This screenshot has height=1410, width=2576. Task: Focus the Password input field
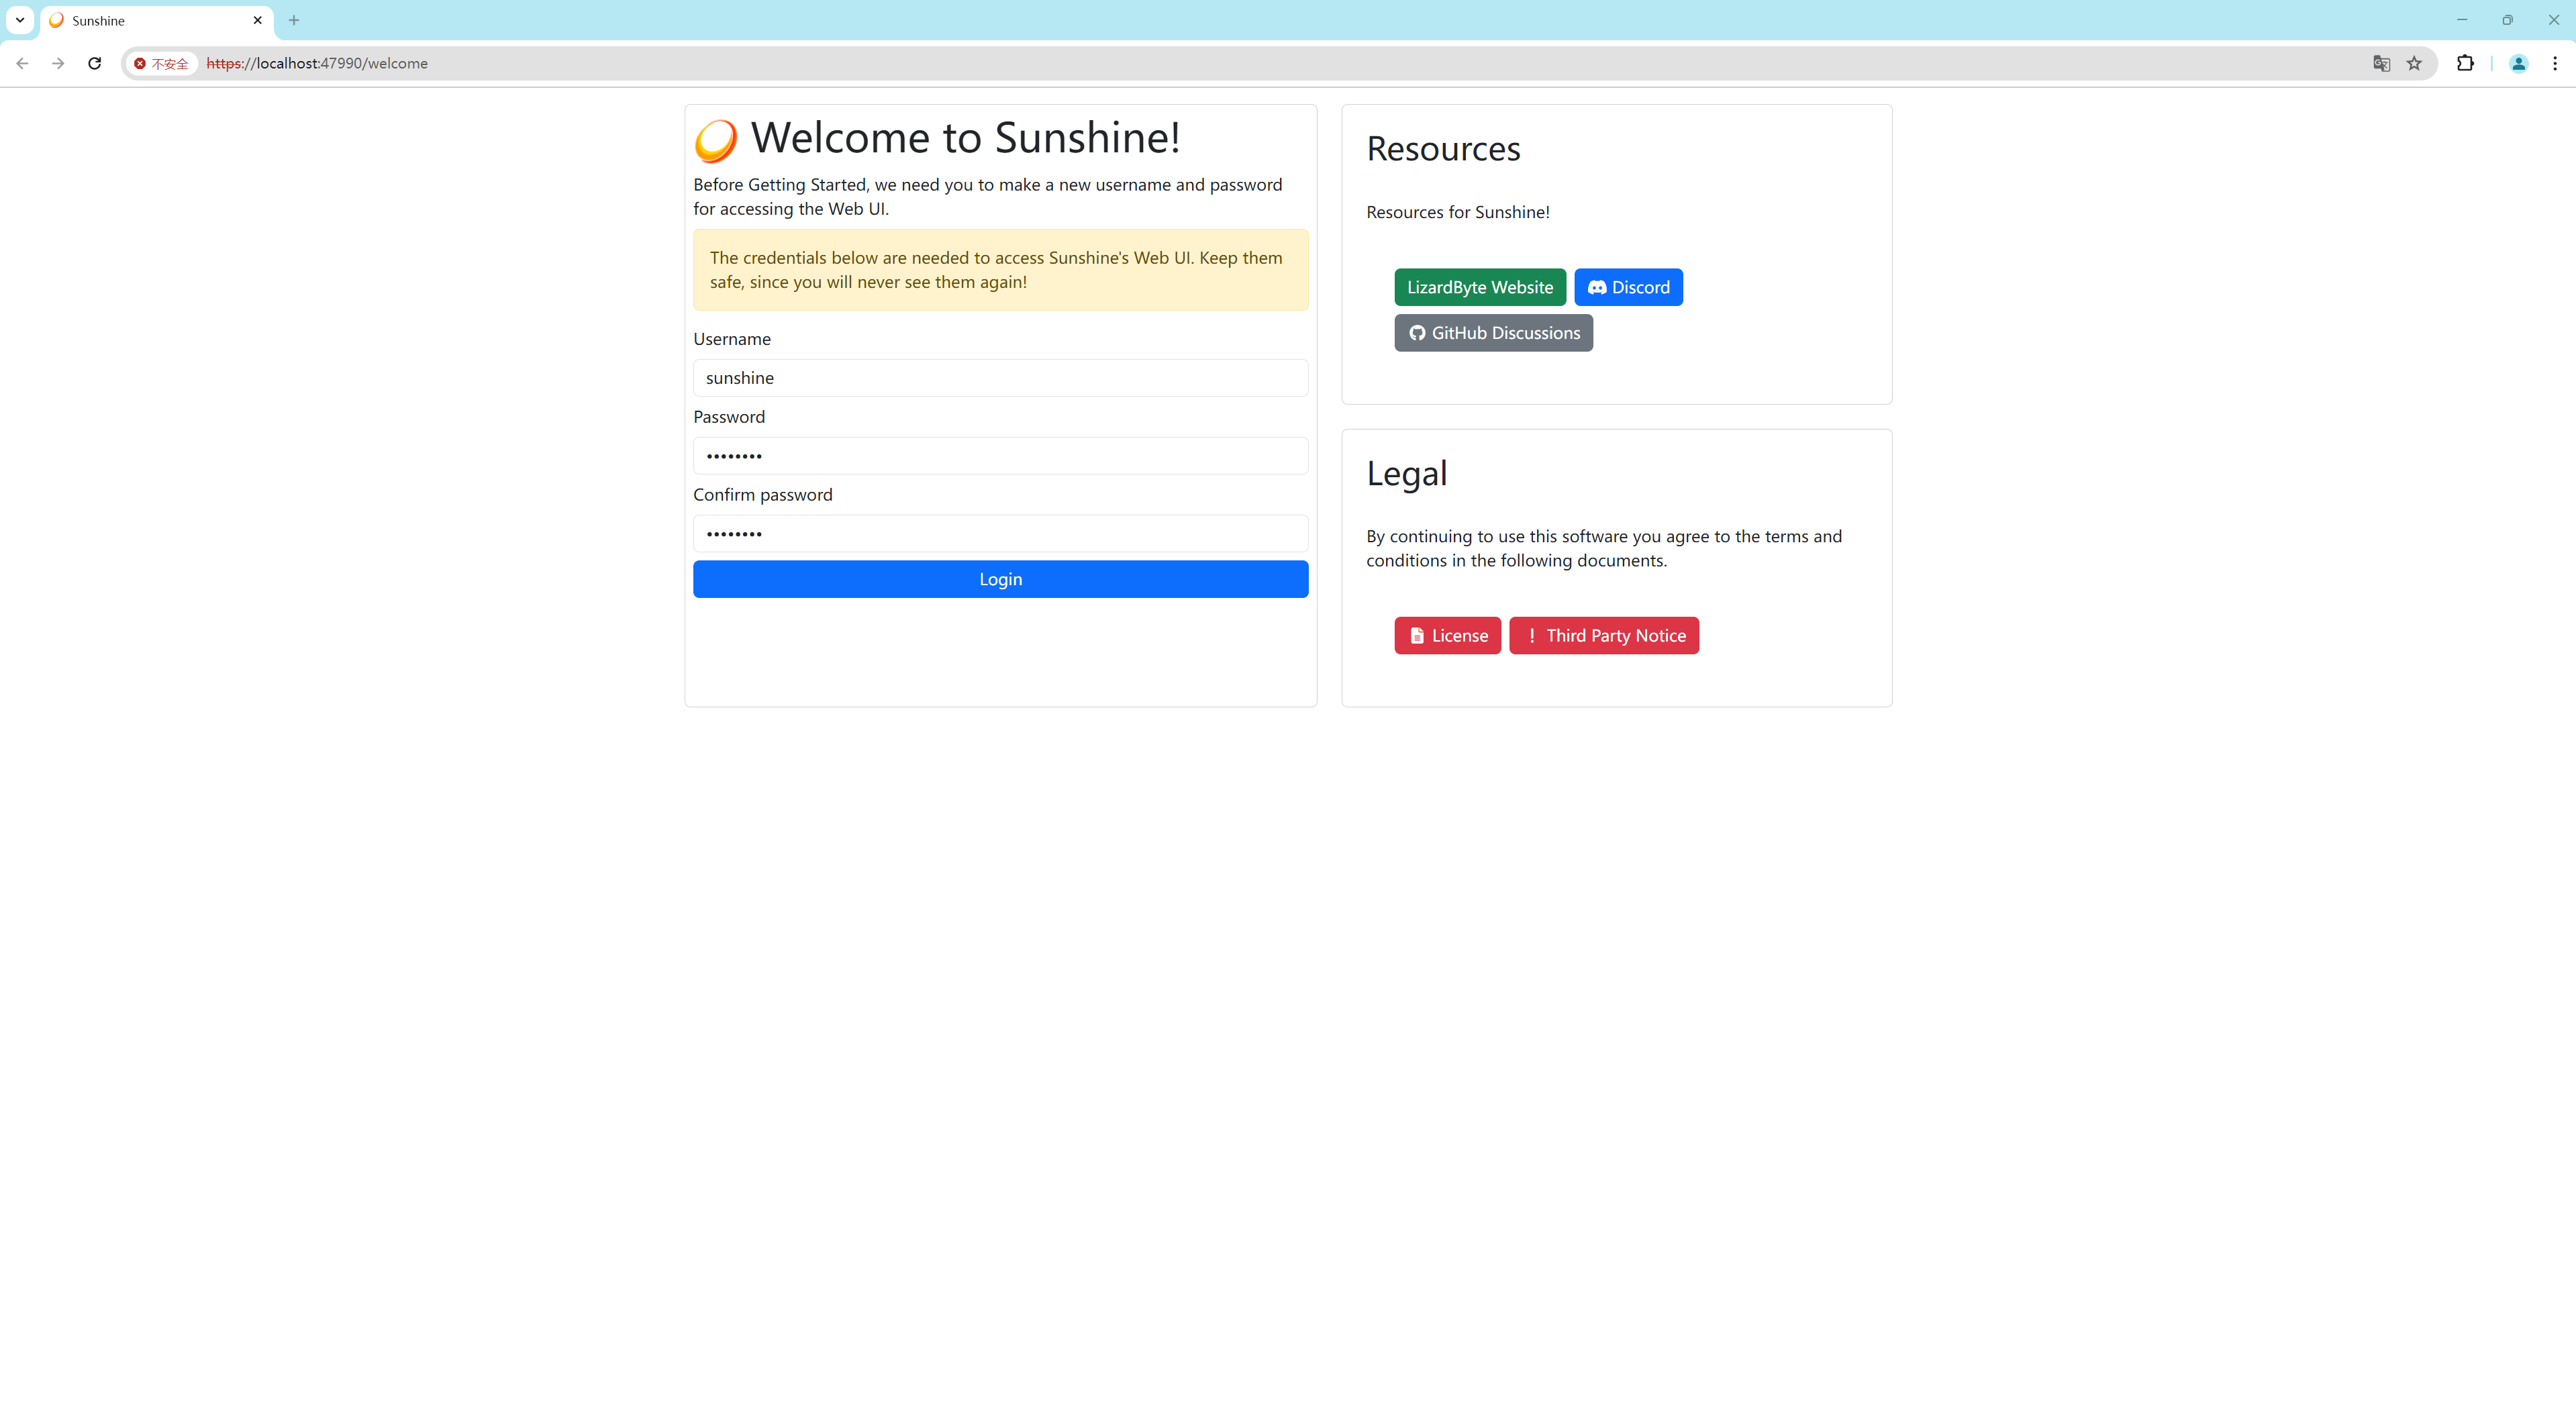point(1000,456)
